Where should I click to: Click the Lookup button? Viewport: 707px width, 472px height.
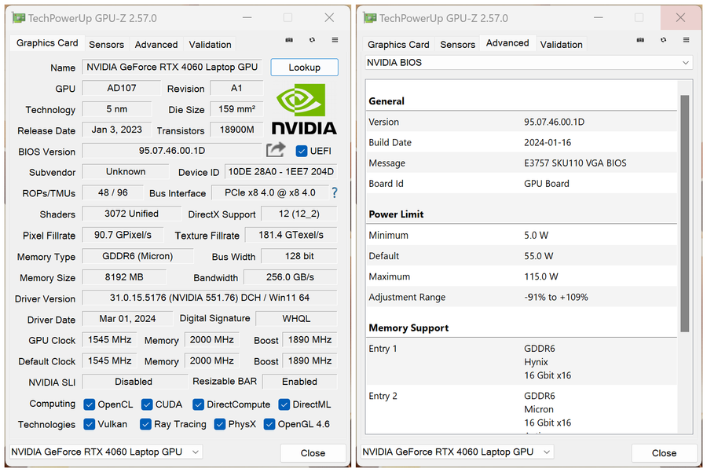pos(304,68)
